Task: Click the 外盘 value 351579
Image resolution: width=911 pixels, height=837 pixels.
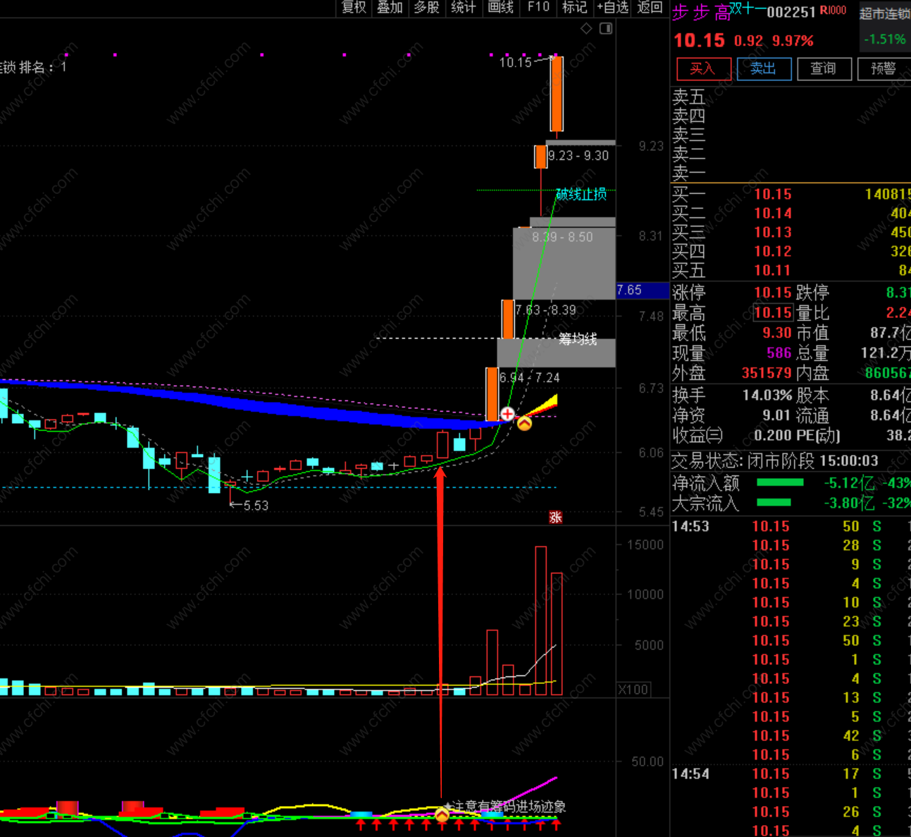Action: coord(767,373)
